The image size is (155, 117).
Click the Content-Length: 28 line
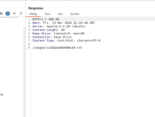(48, 30)
